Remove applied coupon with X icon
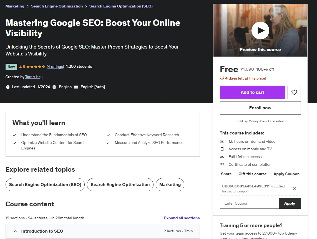Screen dimensions: 317x239 (x=294, y=189)
